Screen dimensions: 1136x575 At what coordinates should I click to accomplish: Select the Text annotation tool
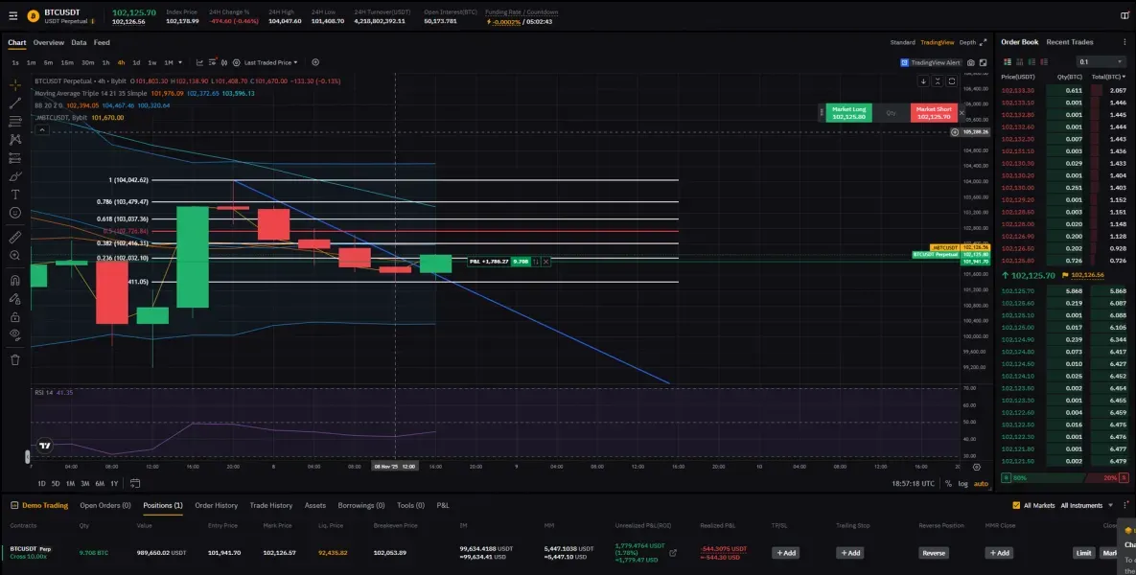[15, 195]
